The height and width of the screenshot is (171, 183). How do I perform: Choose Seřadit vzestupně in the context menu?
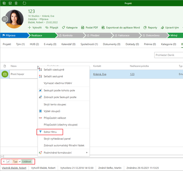click(54, 70)
